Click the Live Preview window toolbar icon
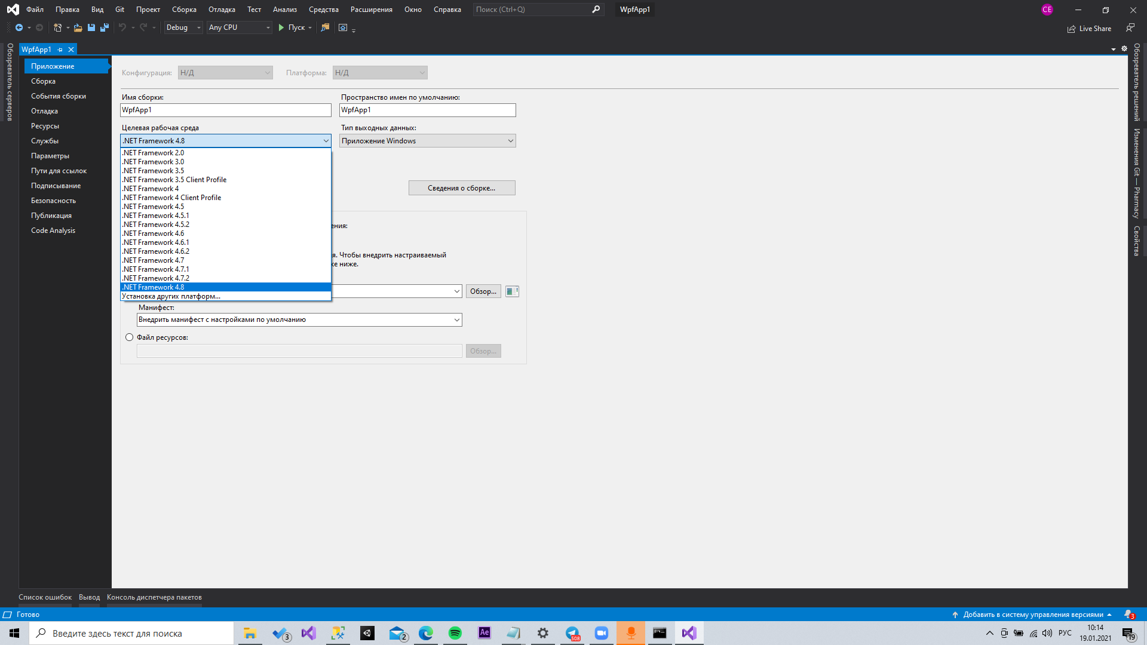The height and width of the screenshot is (645, 1147). [343, 27]
